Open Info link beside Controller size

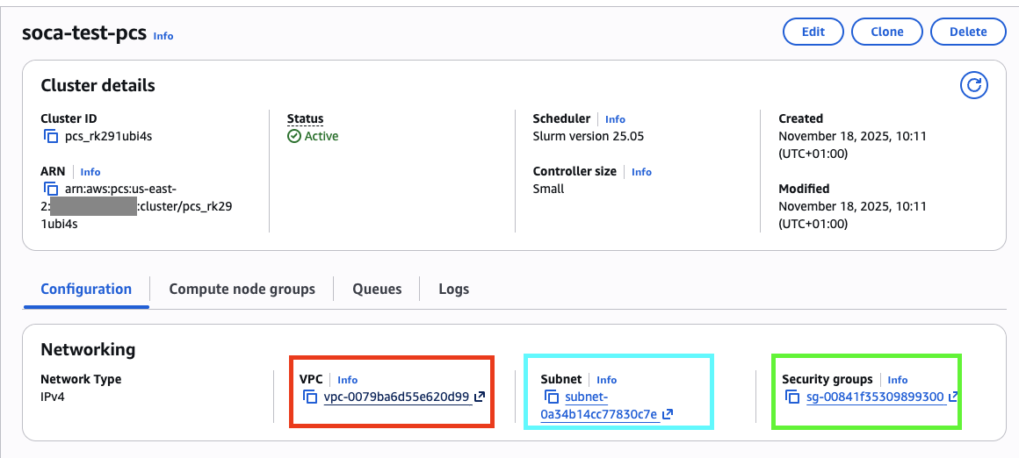641,172
